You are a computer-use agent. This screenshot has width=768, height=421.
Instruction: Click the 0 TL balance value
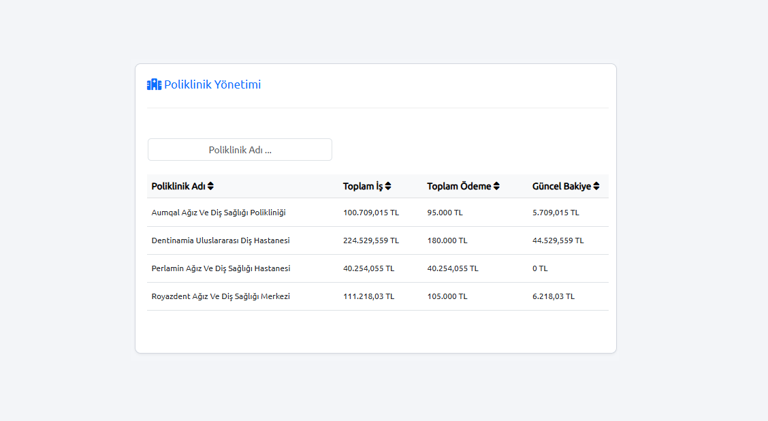click(540, 268)
